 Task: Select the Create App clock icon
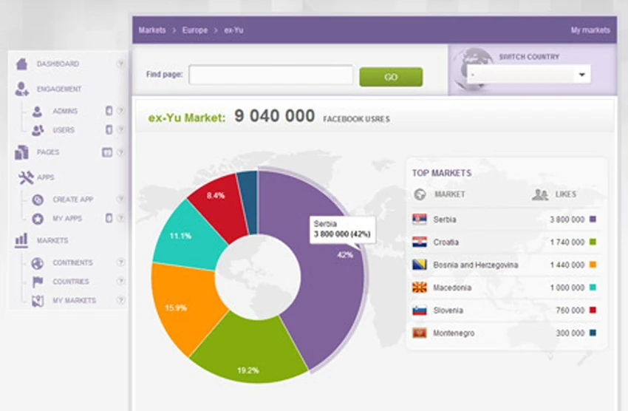click(x=38, y=200)
